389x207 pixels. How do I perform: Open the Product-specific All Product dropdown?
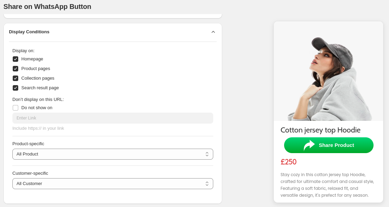point(112,154)
